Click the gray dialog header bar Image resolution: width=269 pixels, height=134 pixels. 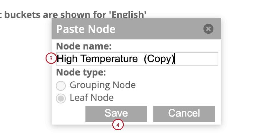pyautogui.click(x=158, y=29)
